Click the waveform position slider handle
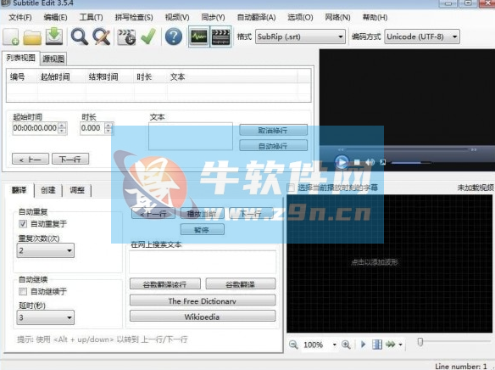495x370 pixels. pyautogui.click(x=420, y=342)
